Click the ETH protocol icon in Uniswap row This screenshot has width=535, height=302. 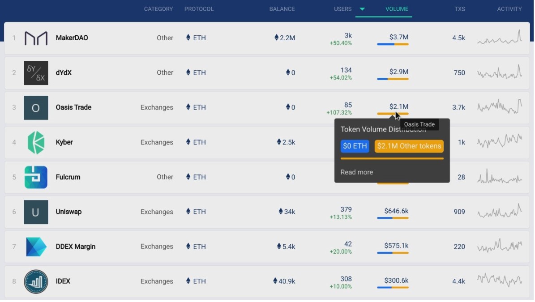188,211
